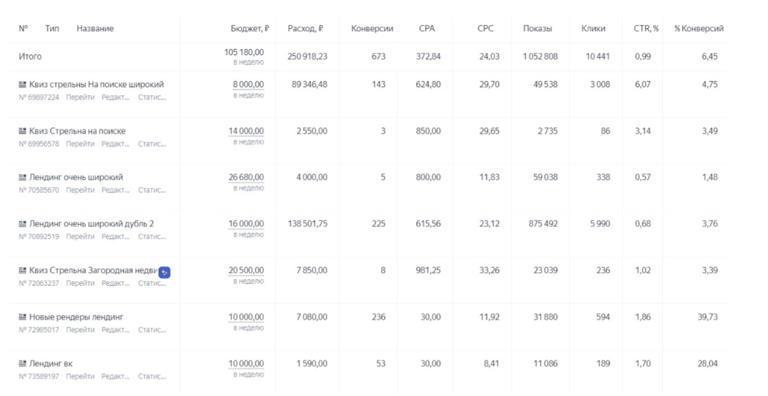
Task: Click the campaign type icon beside Лендинг вк
Action: (22, 363)
